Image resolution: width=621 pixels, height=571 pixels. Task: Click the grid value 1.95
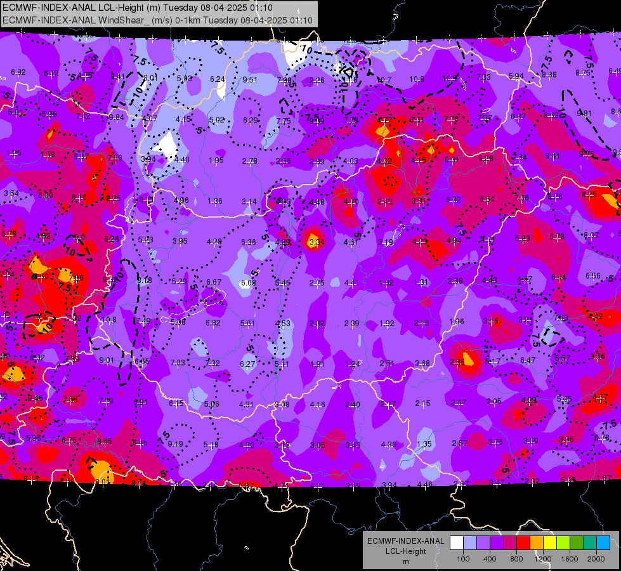pos(216,160)
